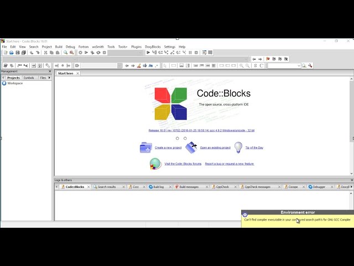Click the Release 16.01 version link
This screenshot has width=354, height=266.
(x=201, y=131)
